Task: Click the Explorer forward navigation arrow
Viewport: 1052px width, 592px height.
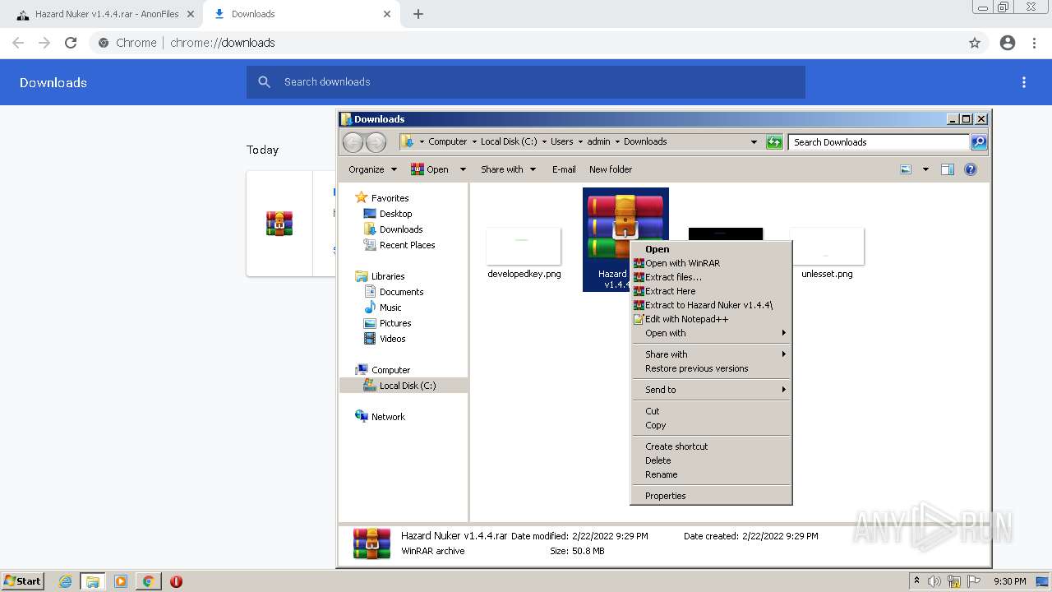Action: coord(376,142)
